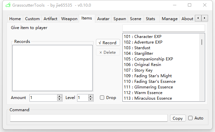The width and height of the screenshot is (215, 132).
Task: Click the Copy command button
Action: pos(178,118)
